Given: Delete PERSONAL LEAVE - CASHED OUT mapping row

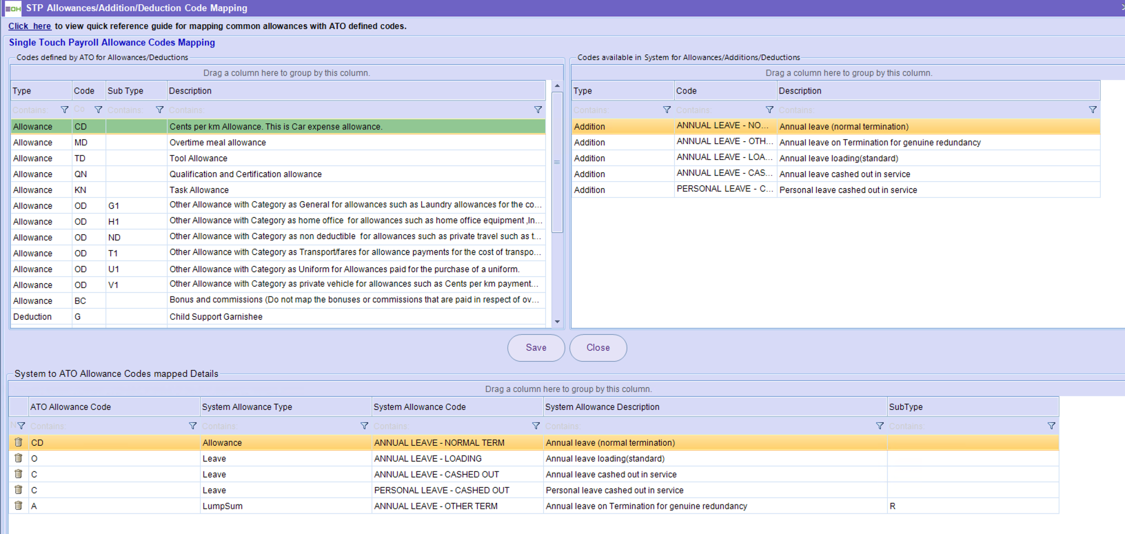Looking at the screenshot, I should pos(19,490).
